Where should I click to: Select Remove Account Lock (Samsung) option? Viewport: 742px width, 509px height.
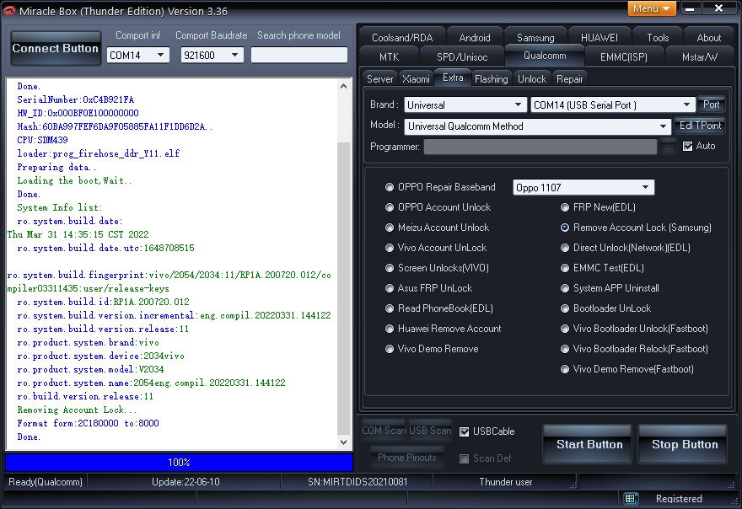click(565, 228)
